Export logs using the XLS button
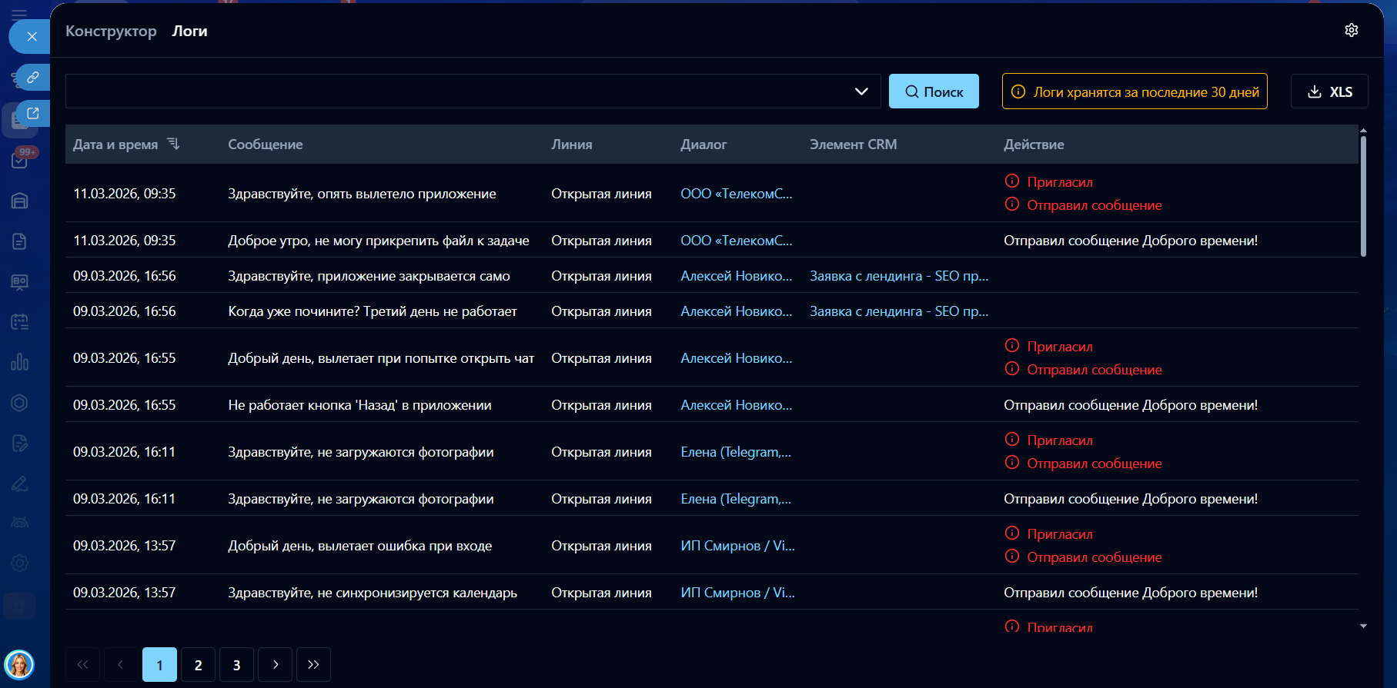Image resolution: width=1397 pixels, height=688 pixels. [1329, 91]
